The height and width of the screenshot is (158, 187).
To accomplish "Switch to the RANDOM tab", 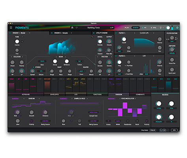I will 119,94.
